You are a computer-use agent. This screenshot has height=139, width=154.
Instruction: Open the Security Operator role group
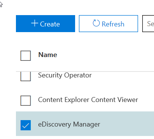(x=65, y=75)
